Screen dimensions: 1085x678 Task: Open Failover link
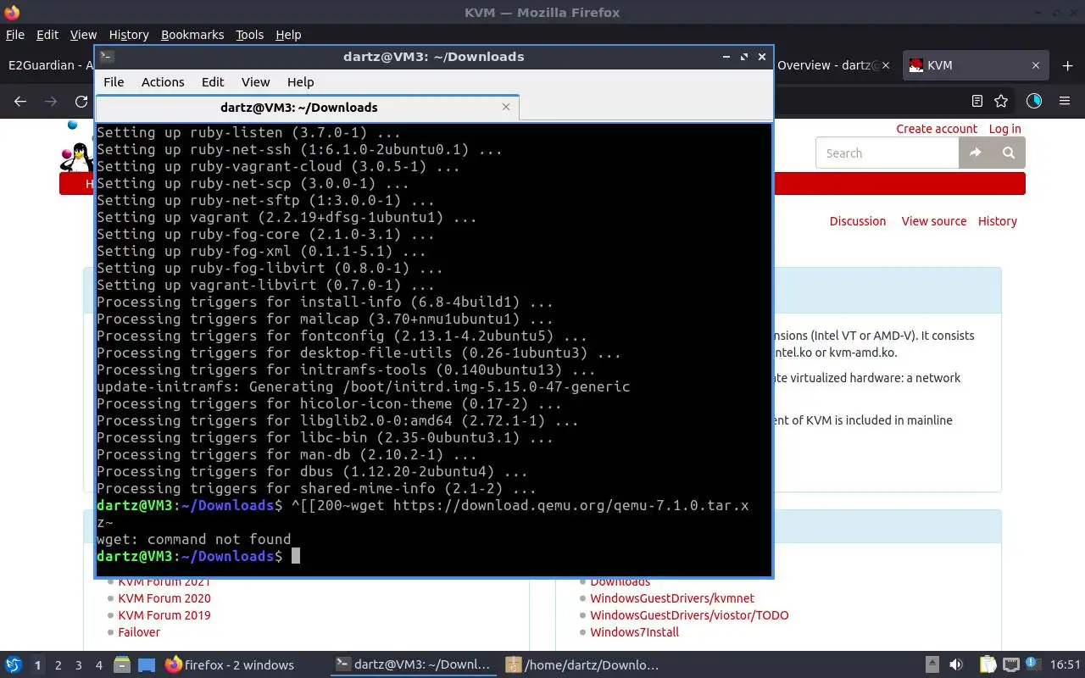[139, 632]
